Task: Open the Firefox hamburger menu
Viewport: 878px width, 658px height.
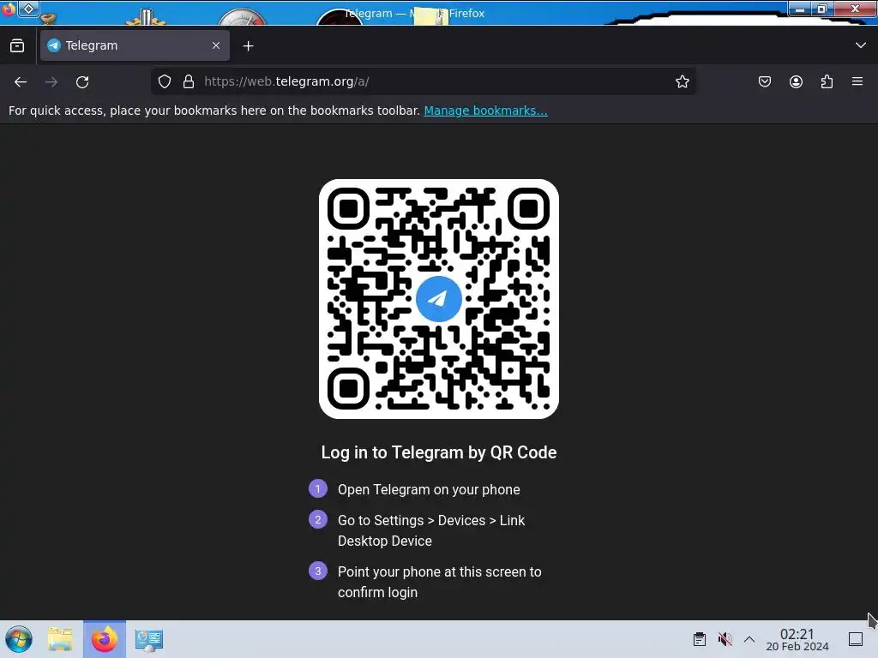Action: coord(857,81)
